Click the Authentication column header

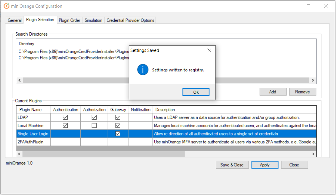point(65,110)
